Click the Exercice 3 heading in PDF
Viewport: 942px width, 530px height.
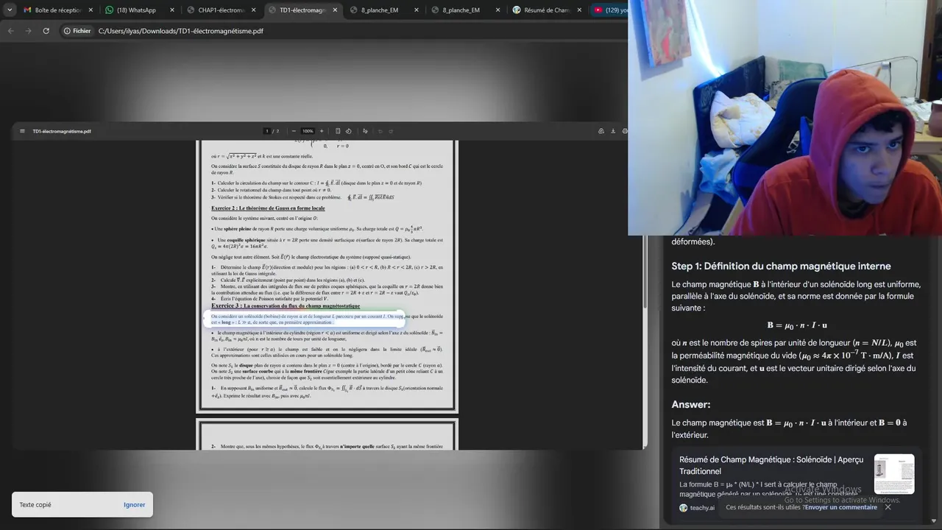pyautogui.click(x=286, y=305)
